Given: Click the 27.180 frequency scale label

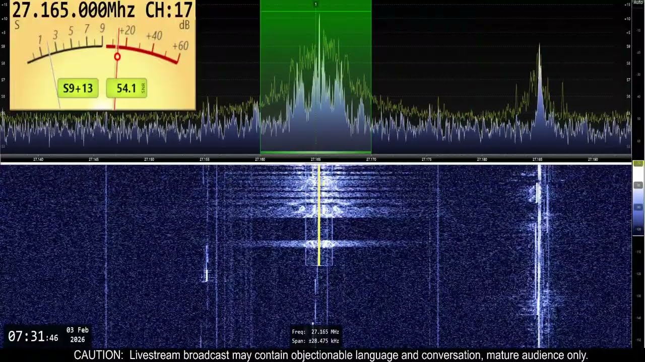Looking at the screenshot, I should point(482,159).
